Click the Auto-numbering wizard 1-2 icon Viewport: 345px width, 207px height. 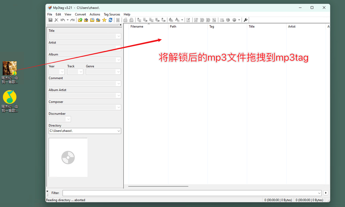214,20
